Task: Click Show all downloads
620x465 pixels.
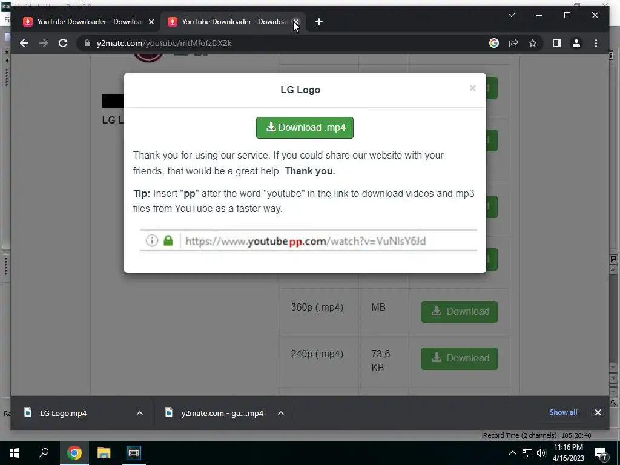Action: (563, 412)
